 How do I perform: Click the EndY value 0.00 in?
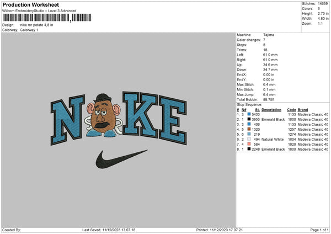click(269, 79)
